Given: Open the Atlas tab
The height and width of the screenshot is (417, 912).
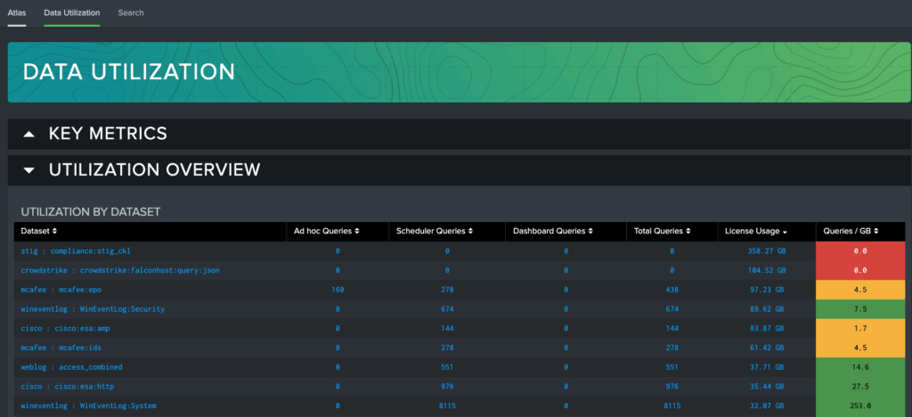Looking at the screenshot, I should (17, 12).
